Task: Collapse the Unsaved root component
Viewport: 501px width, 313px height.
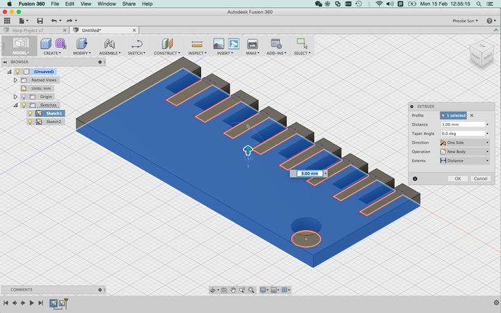Action: (9, 72)
